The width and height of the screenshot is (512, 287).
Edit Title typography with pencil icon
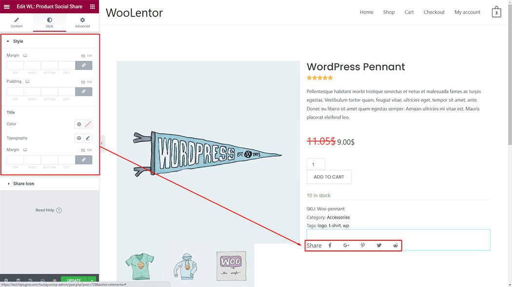pos(88,138)
